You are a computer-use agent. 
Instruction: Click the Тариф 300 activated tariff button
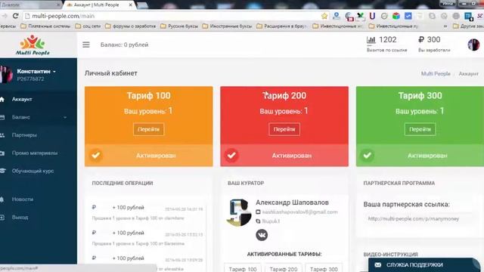324,269
